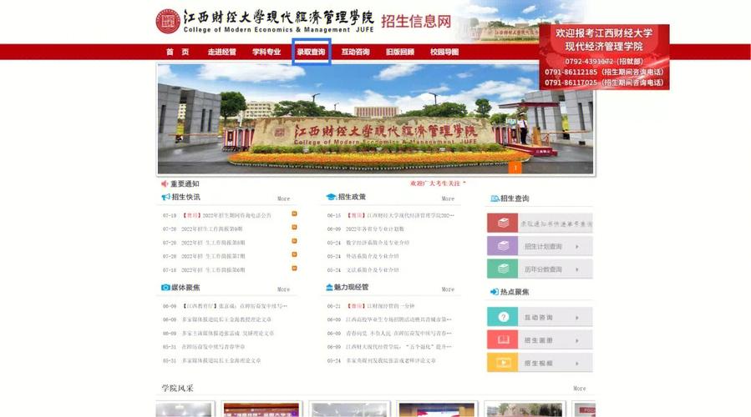Click the teal question mark icon for 互动咨询
751x417 pixels.
[502, 317]
